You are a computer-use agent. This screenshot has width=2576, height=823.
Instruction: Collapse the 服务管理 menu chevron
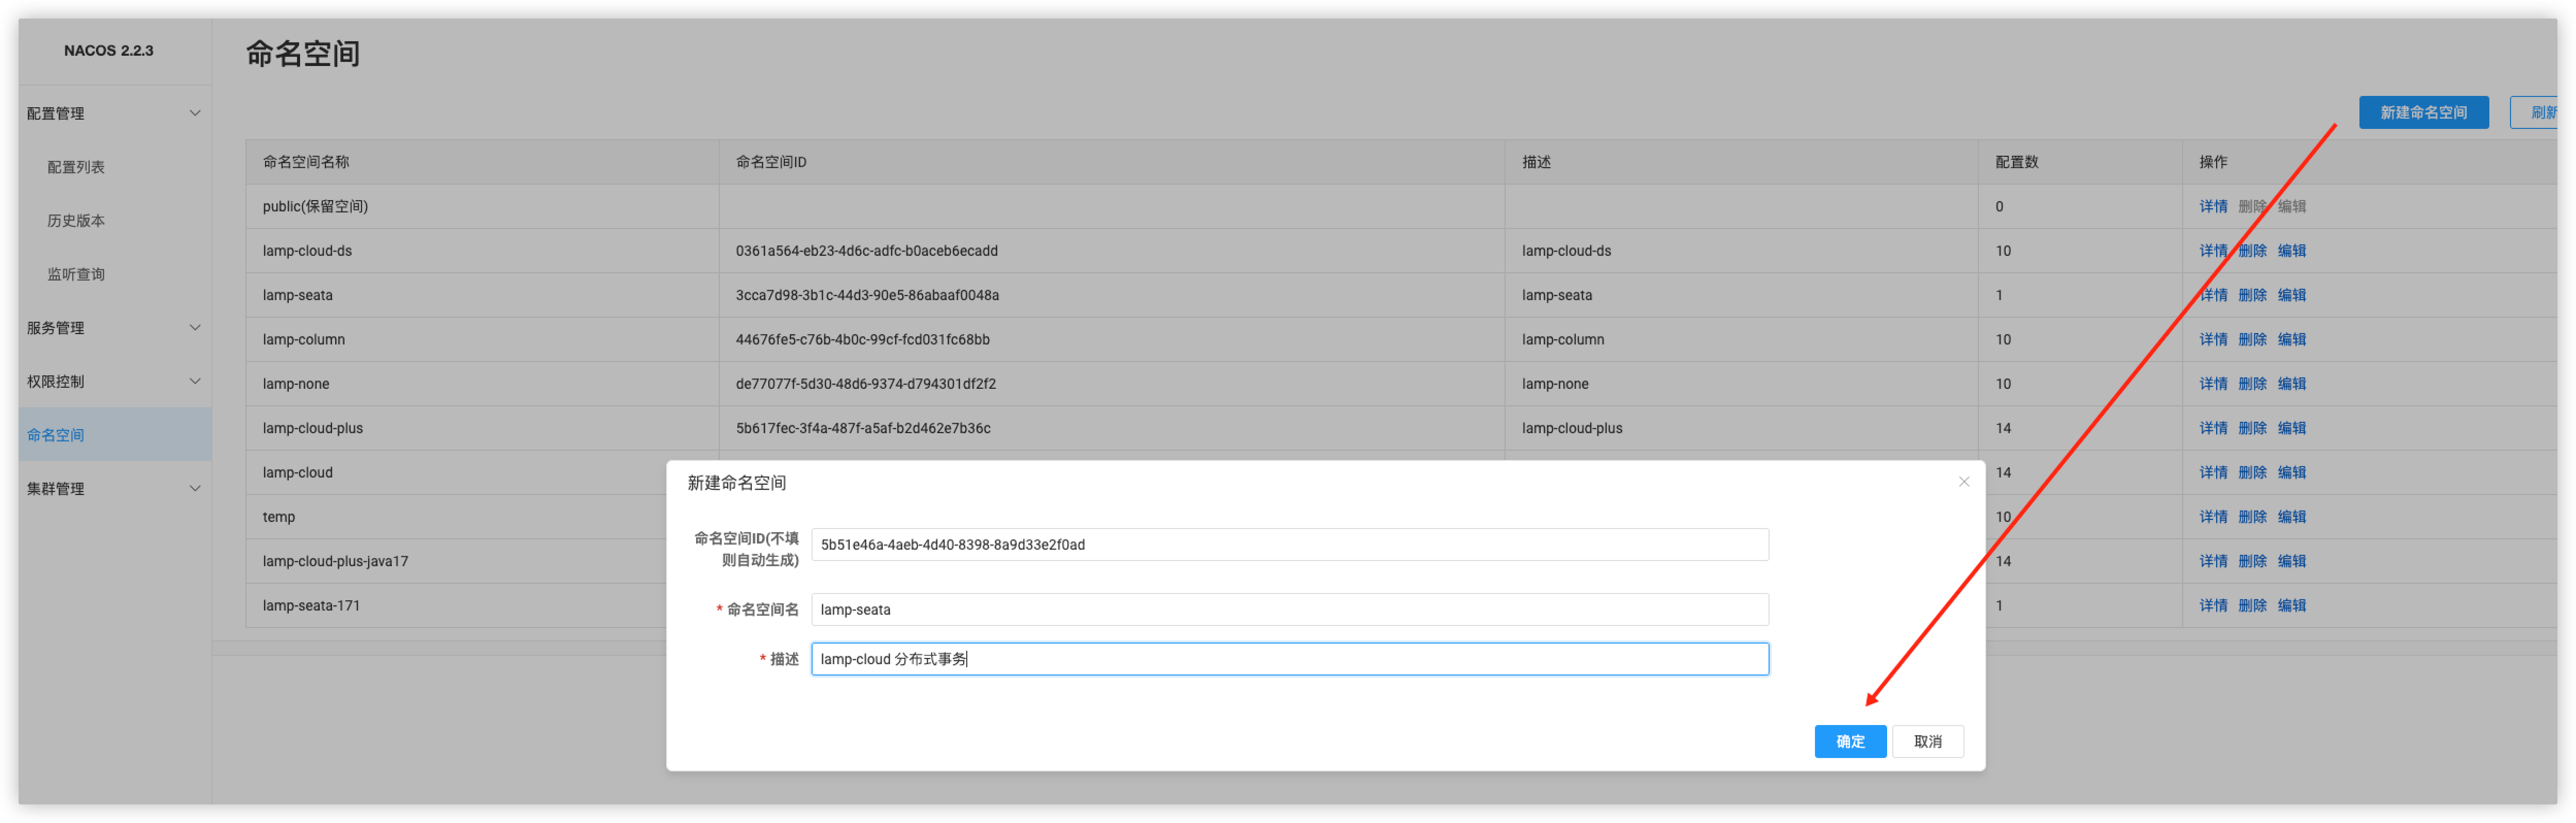(195, 327)
